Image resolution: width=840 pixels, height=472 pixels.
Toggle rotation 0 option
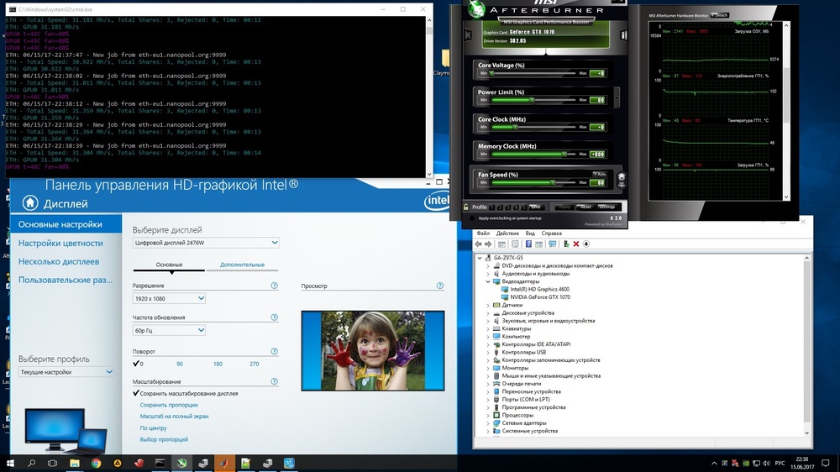pyautogui.click(x=139, y=364)
